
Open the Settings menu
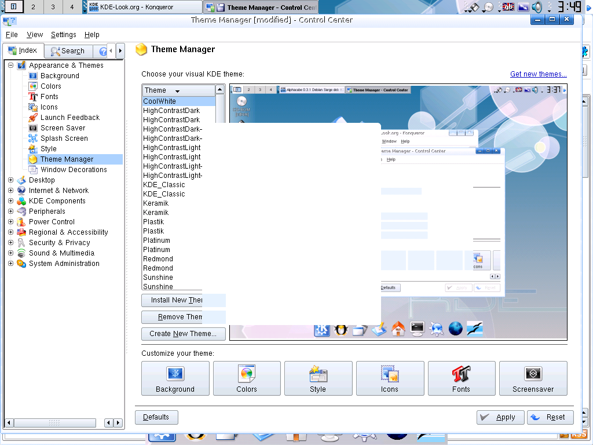(64, 35)
